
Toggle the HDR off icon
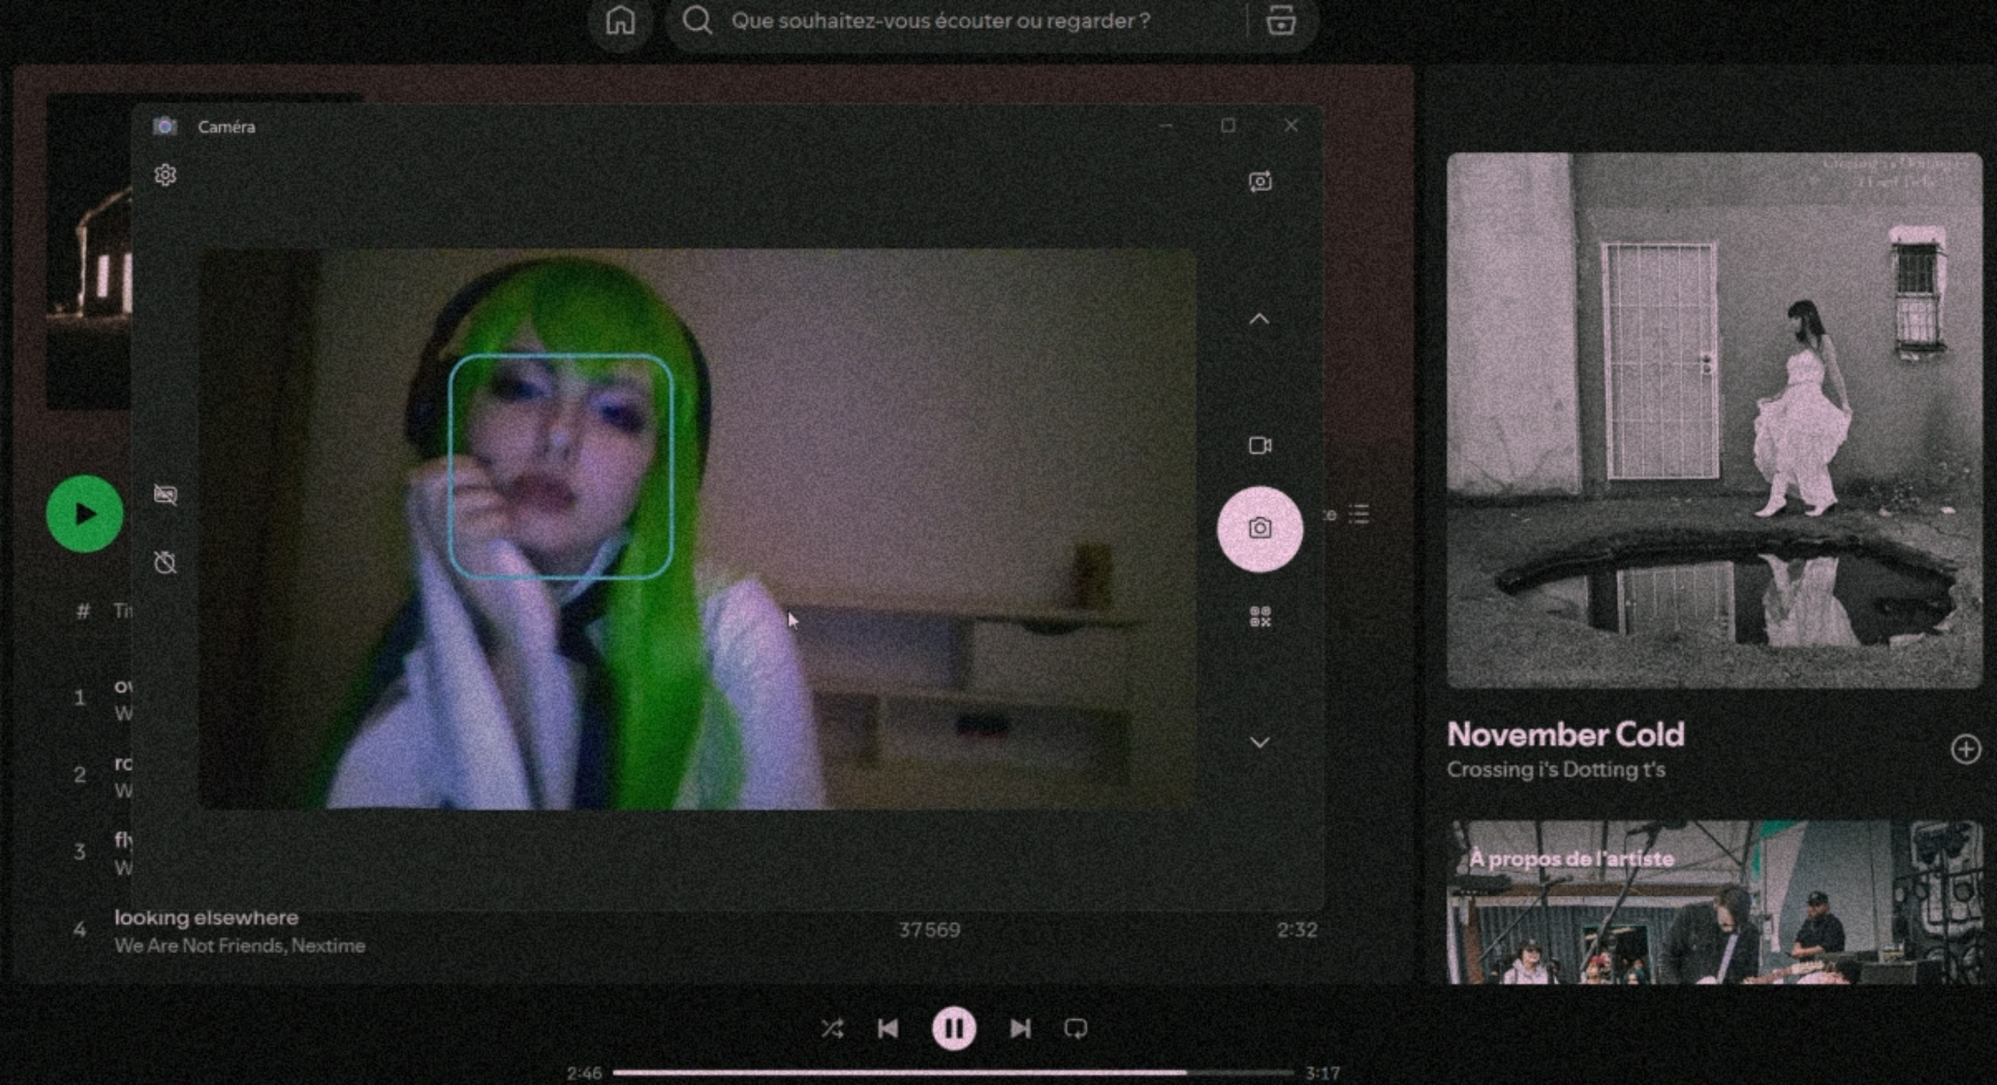pos(165,494)
